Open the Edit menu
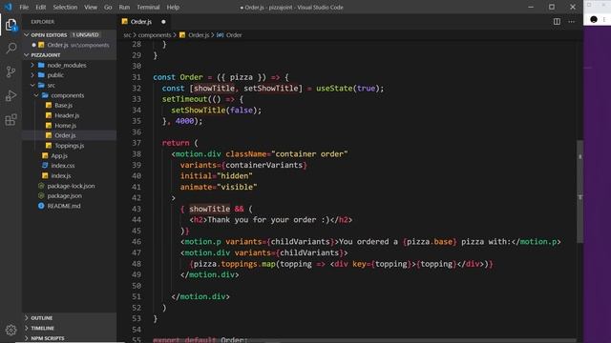Viewport: 611px width, 343px height. pyautogui.click(x=40, y=7)
